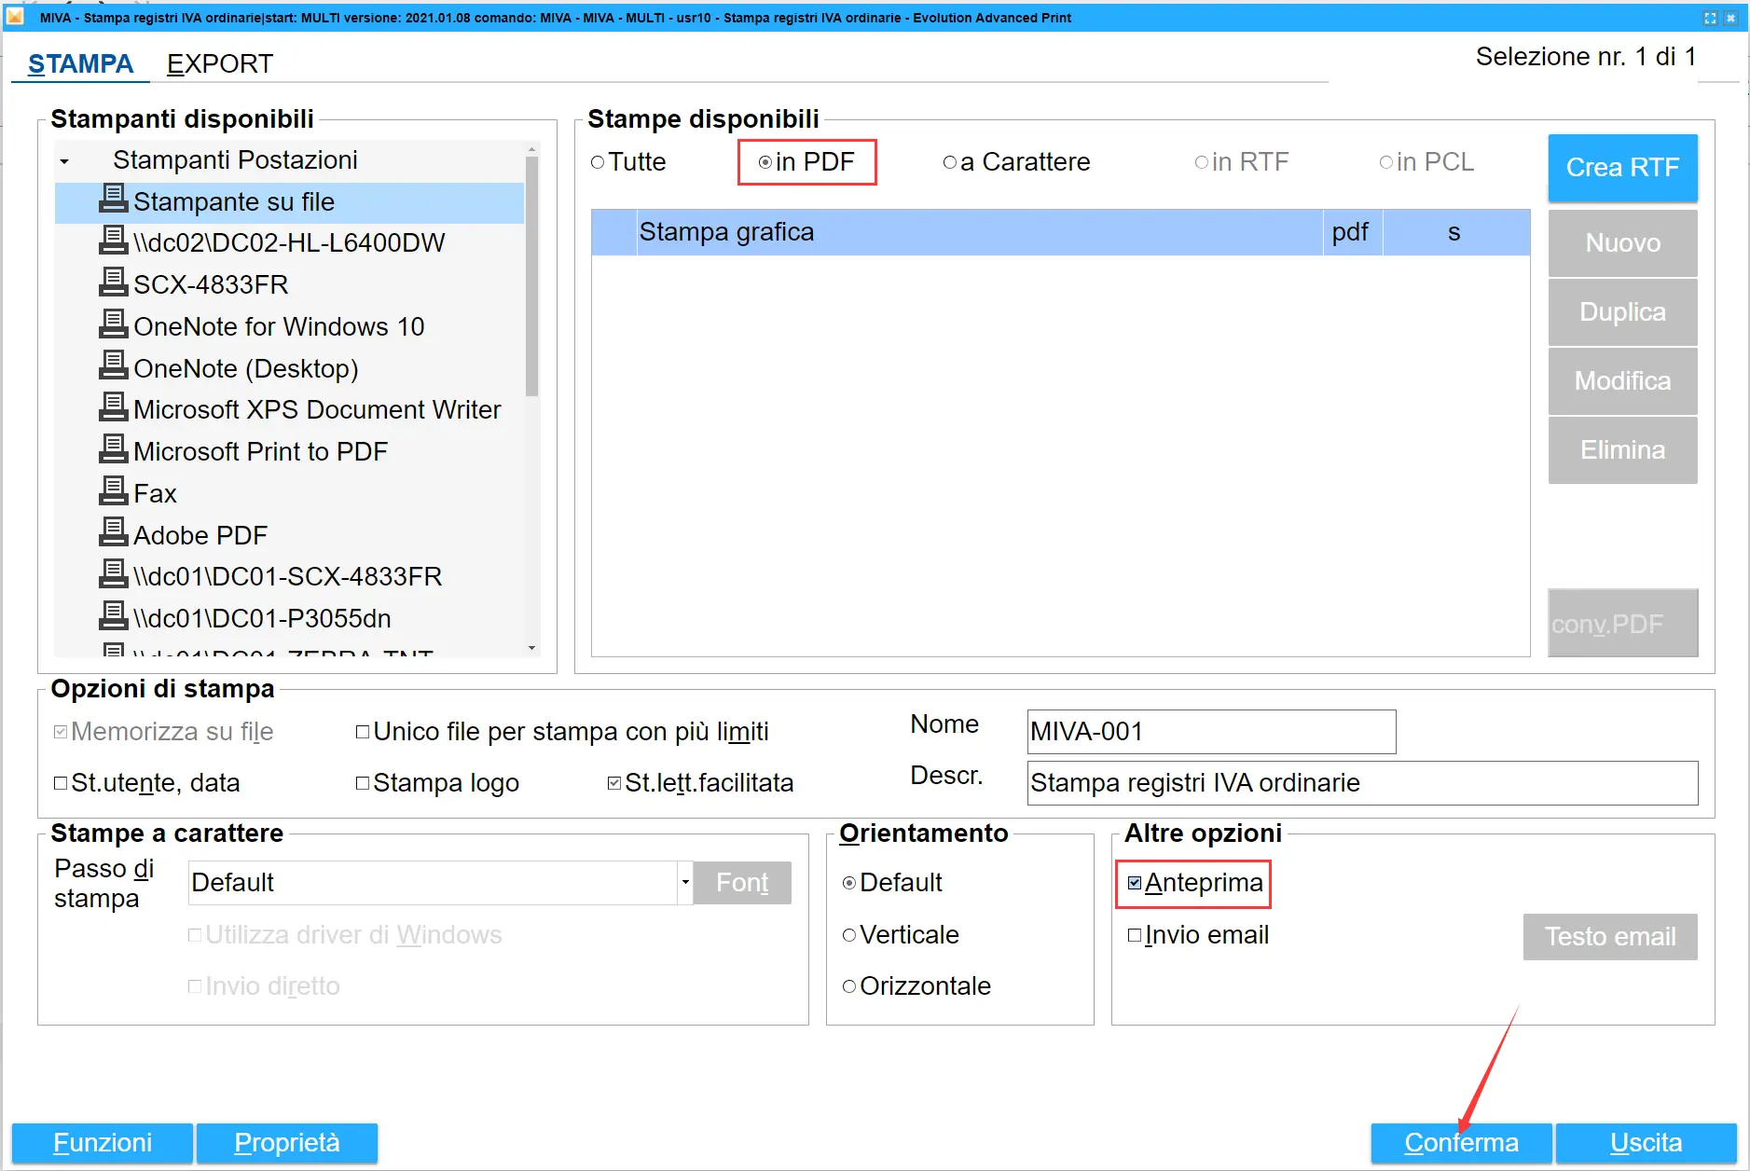This screenshot has height=1171, width=1750.
Task: Click the Microsoft Print to PDF printer icon
Action: pos(113,449)
